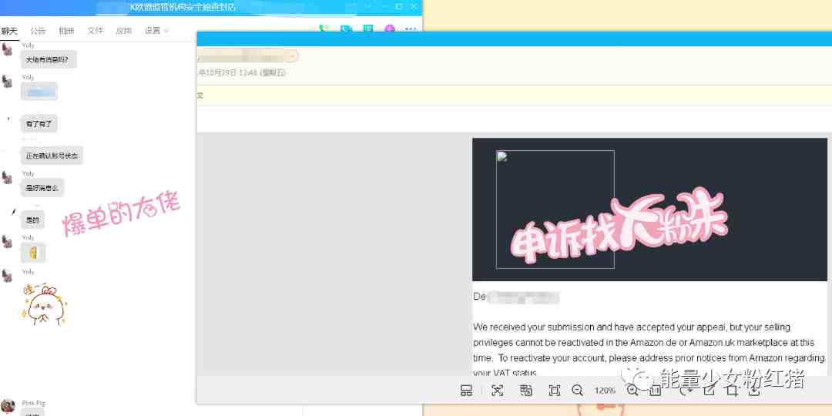Click the blurred image message from Yoly
This screenshot has height=416, width=832.
tap(39, 92)
